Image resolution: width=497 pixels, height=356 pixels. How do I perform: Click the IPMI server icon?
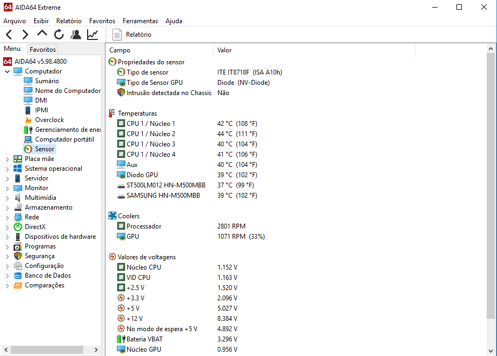point(28,110)
